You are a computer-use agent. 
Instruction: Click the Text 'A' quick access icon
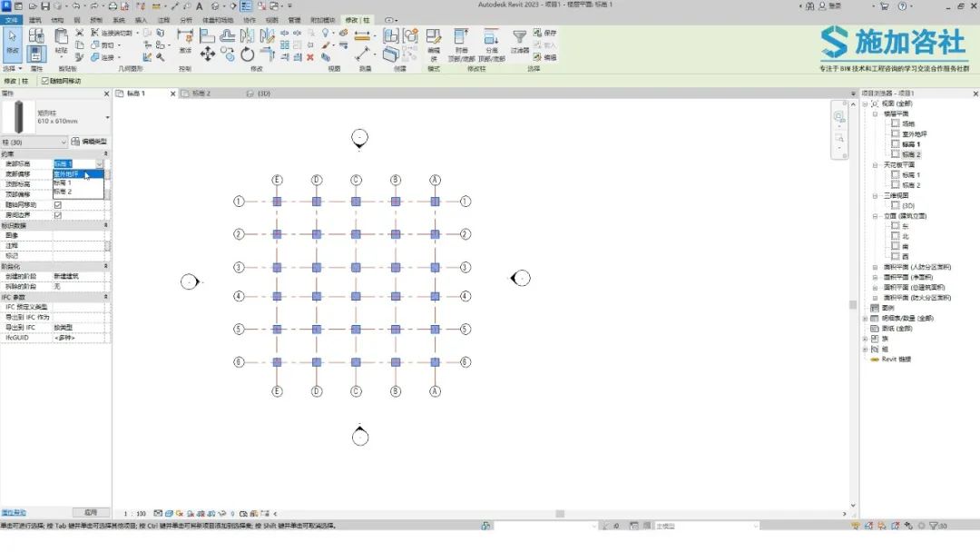pyautogui.click(x=200, y=5)
